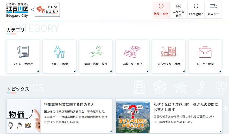Click the corner arrow on くらし・手続き card
Screen dimensions: 229x134
coord(38,71)
